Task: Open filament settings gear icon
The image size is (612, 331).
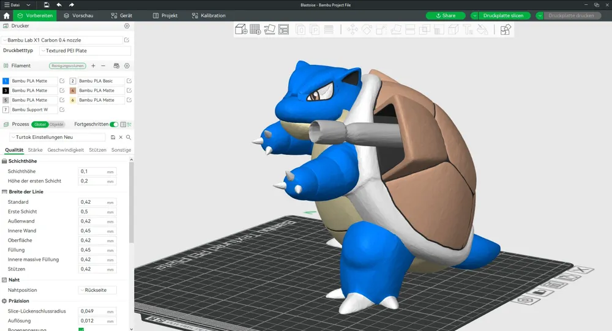Action: coord(127,65)
